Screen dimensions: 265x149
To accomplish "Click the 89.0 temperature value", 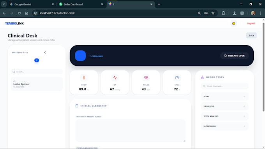I will [83, 89].
